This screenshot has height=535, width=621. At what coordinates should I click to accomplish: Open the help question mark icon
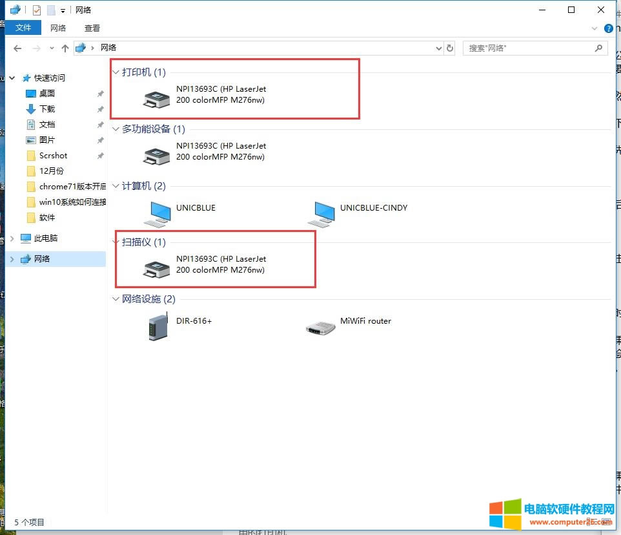coord(608,28)
